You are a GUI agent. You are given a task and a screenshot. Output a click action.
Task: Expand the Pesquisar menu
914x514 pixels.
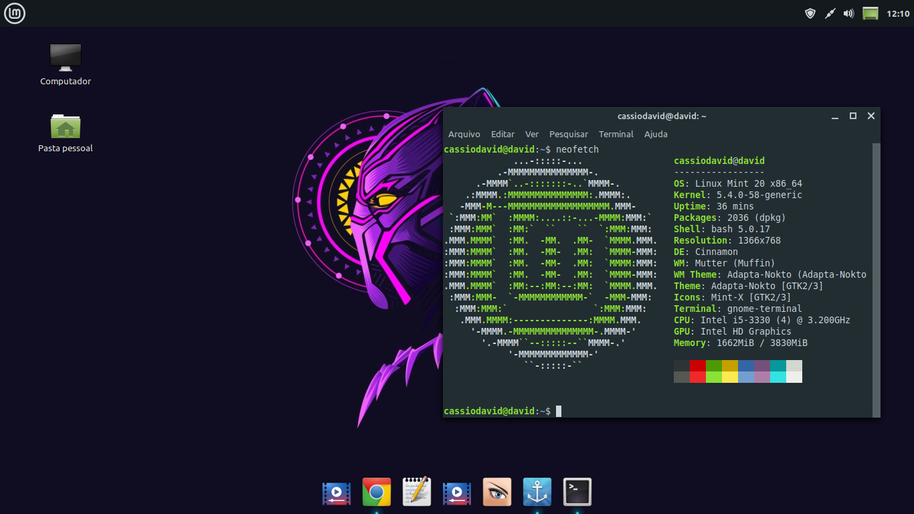(569, 134)
